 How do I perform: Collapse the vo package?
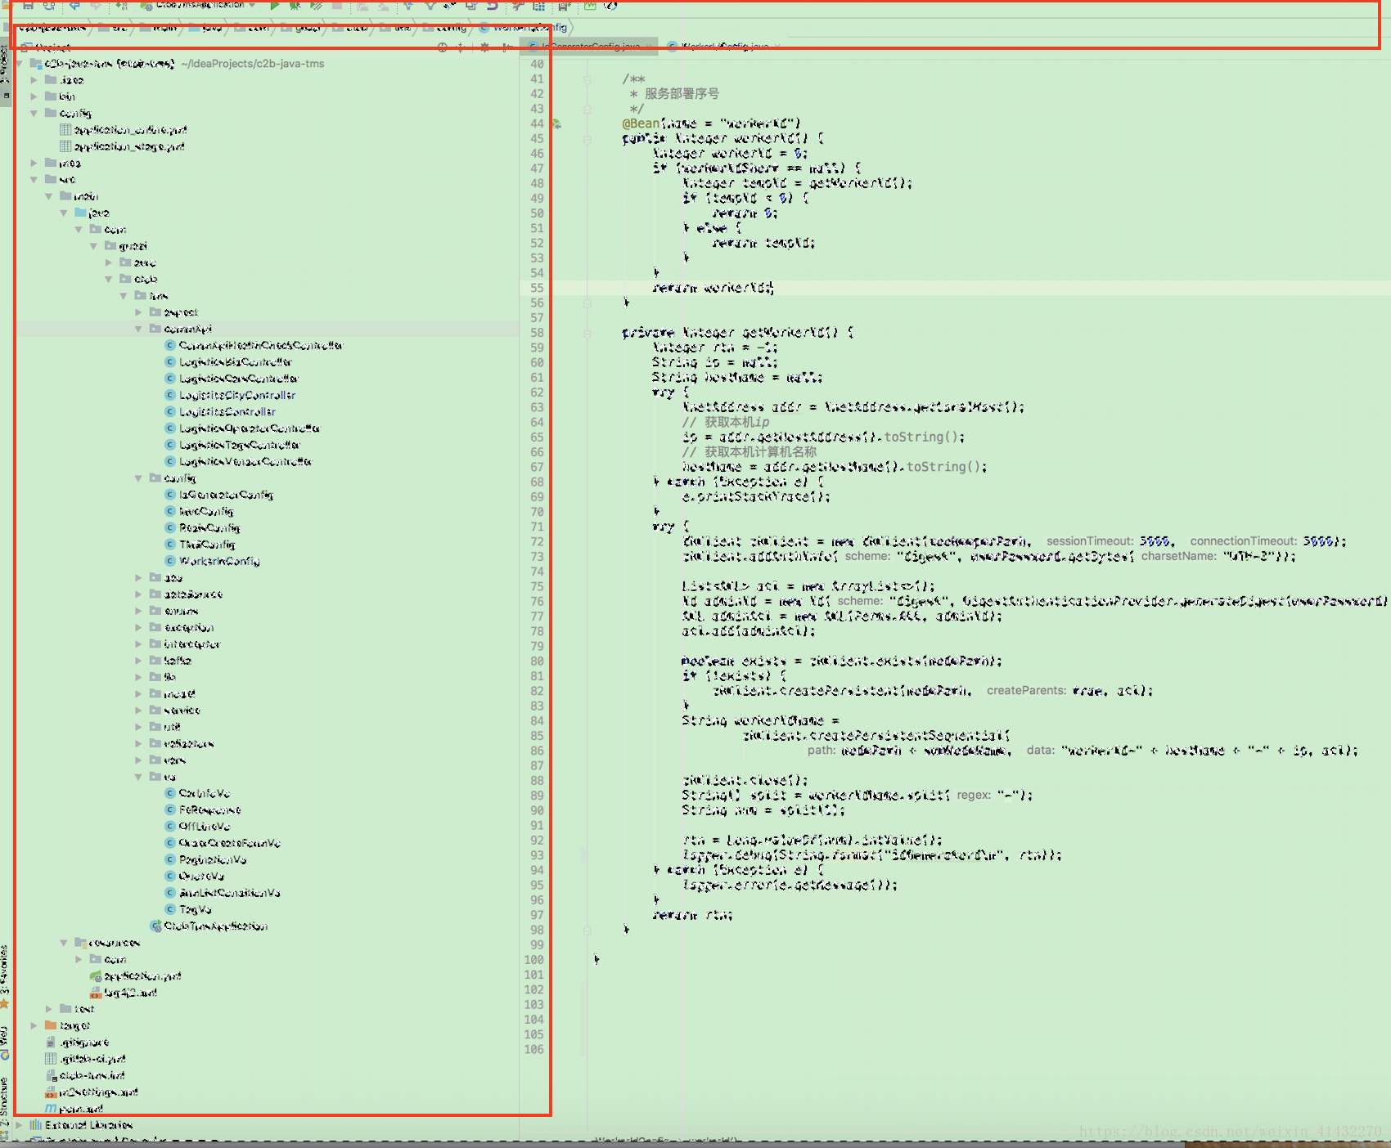tap(138, 777)
